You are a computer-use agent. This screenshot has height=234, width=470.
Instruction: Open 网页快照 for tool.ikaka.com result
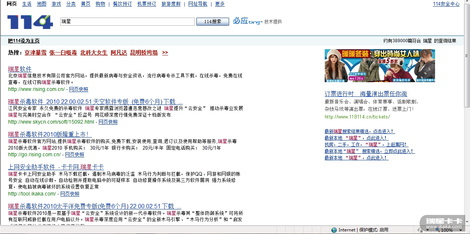(70, 194)
